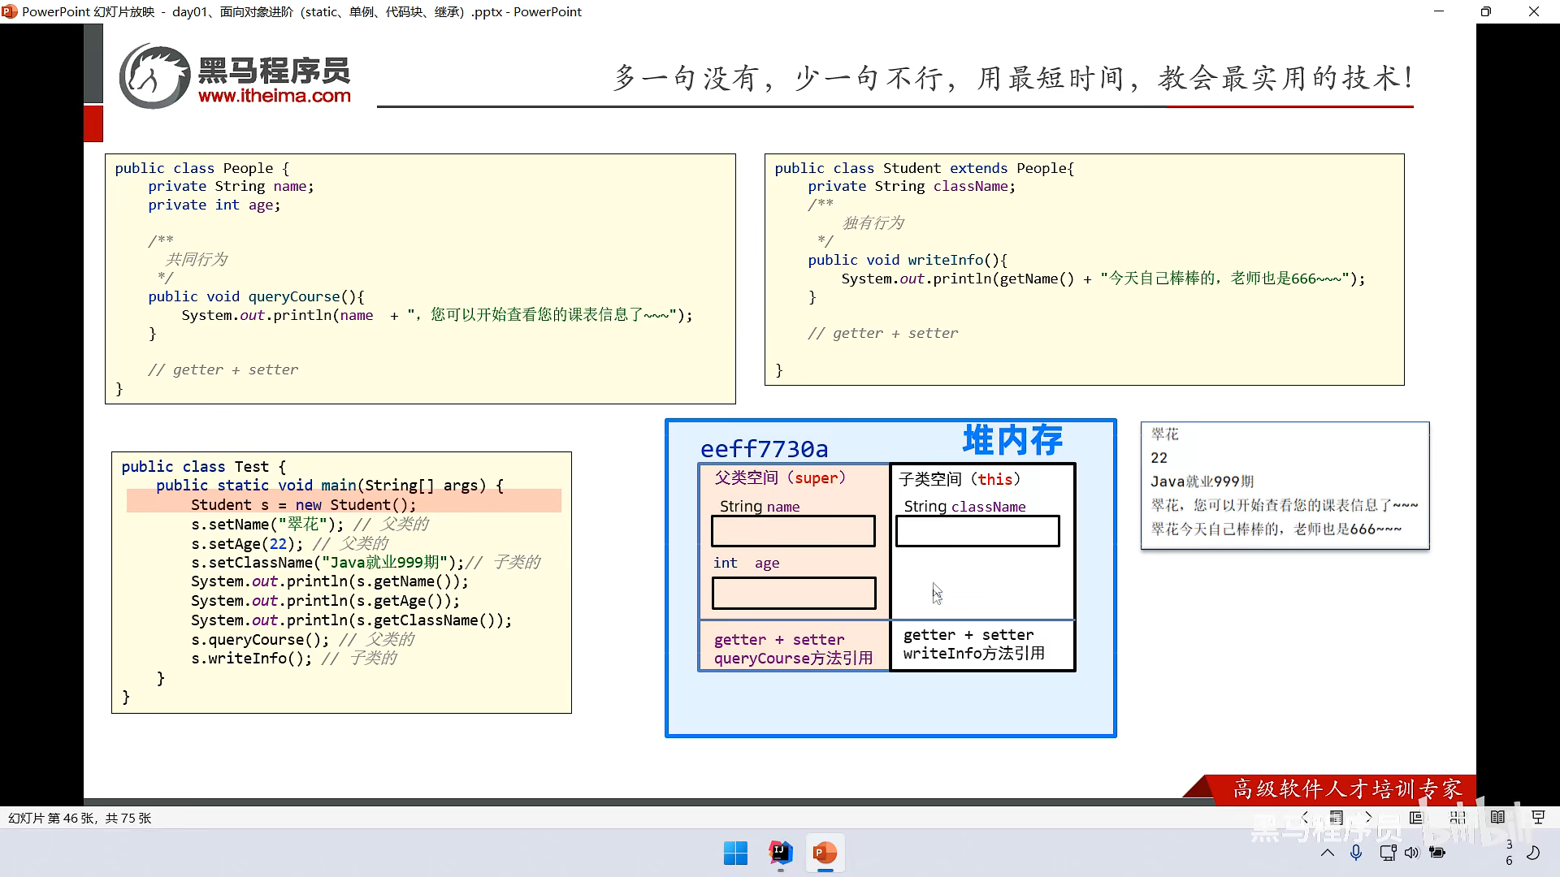Click the www.itheima.com link text
The width and height of the screenshot is (1560, 877).
(274, 96)
